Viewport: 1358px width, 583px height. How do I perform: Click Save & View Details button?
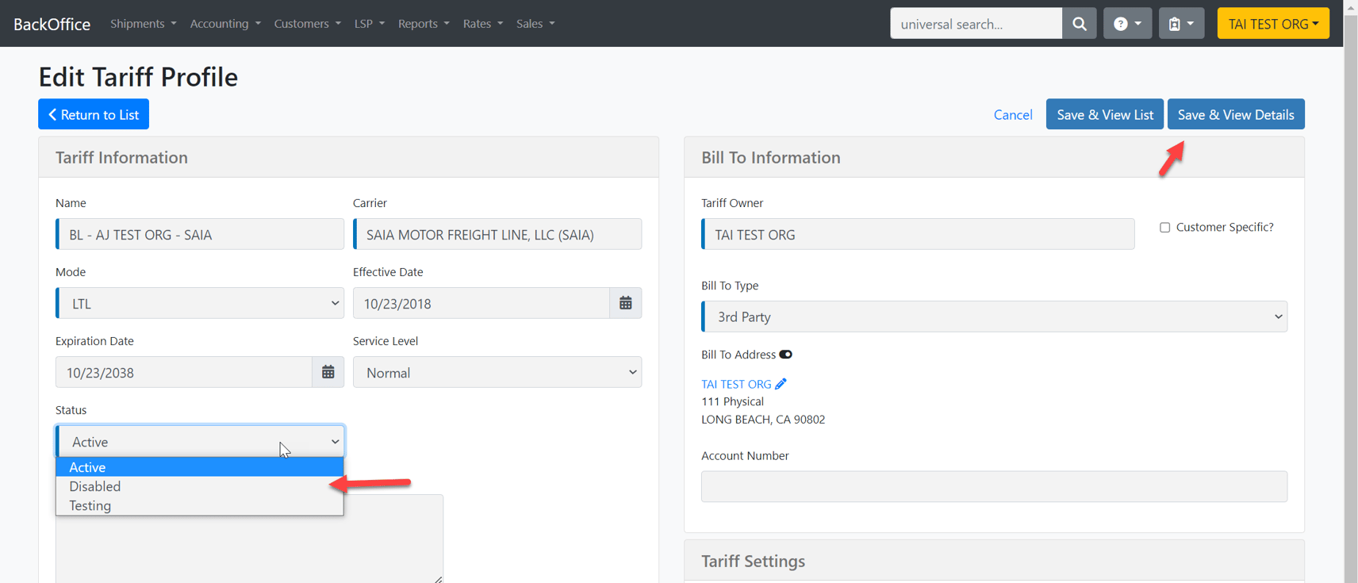click(1235, 114)
